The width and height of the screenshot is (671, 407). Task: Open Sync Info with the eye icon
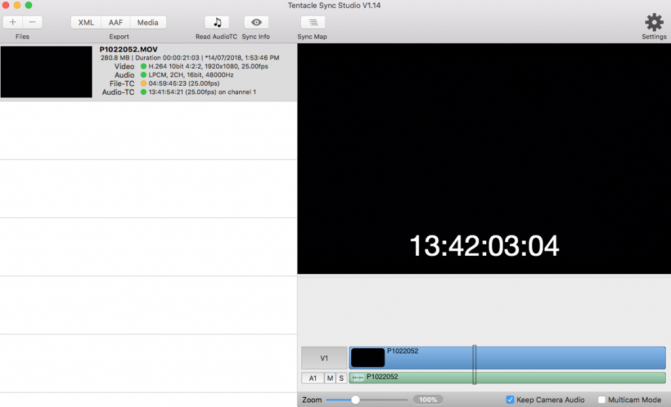pyautogui.click(x=256, y=22)
